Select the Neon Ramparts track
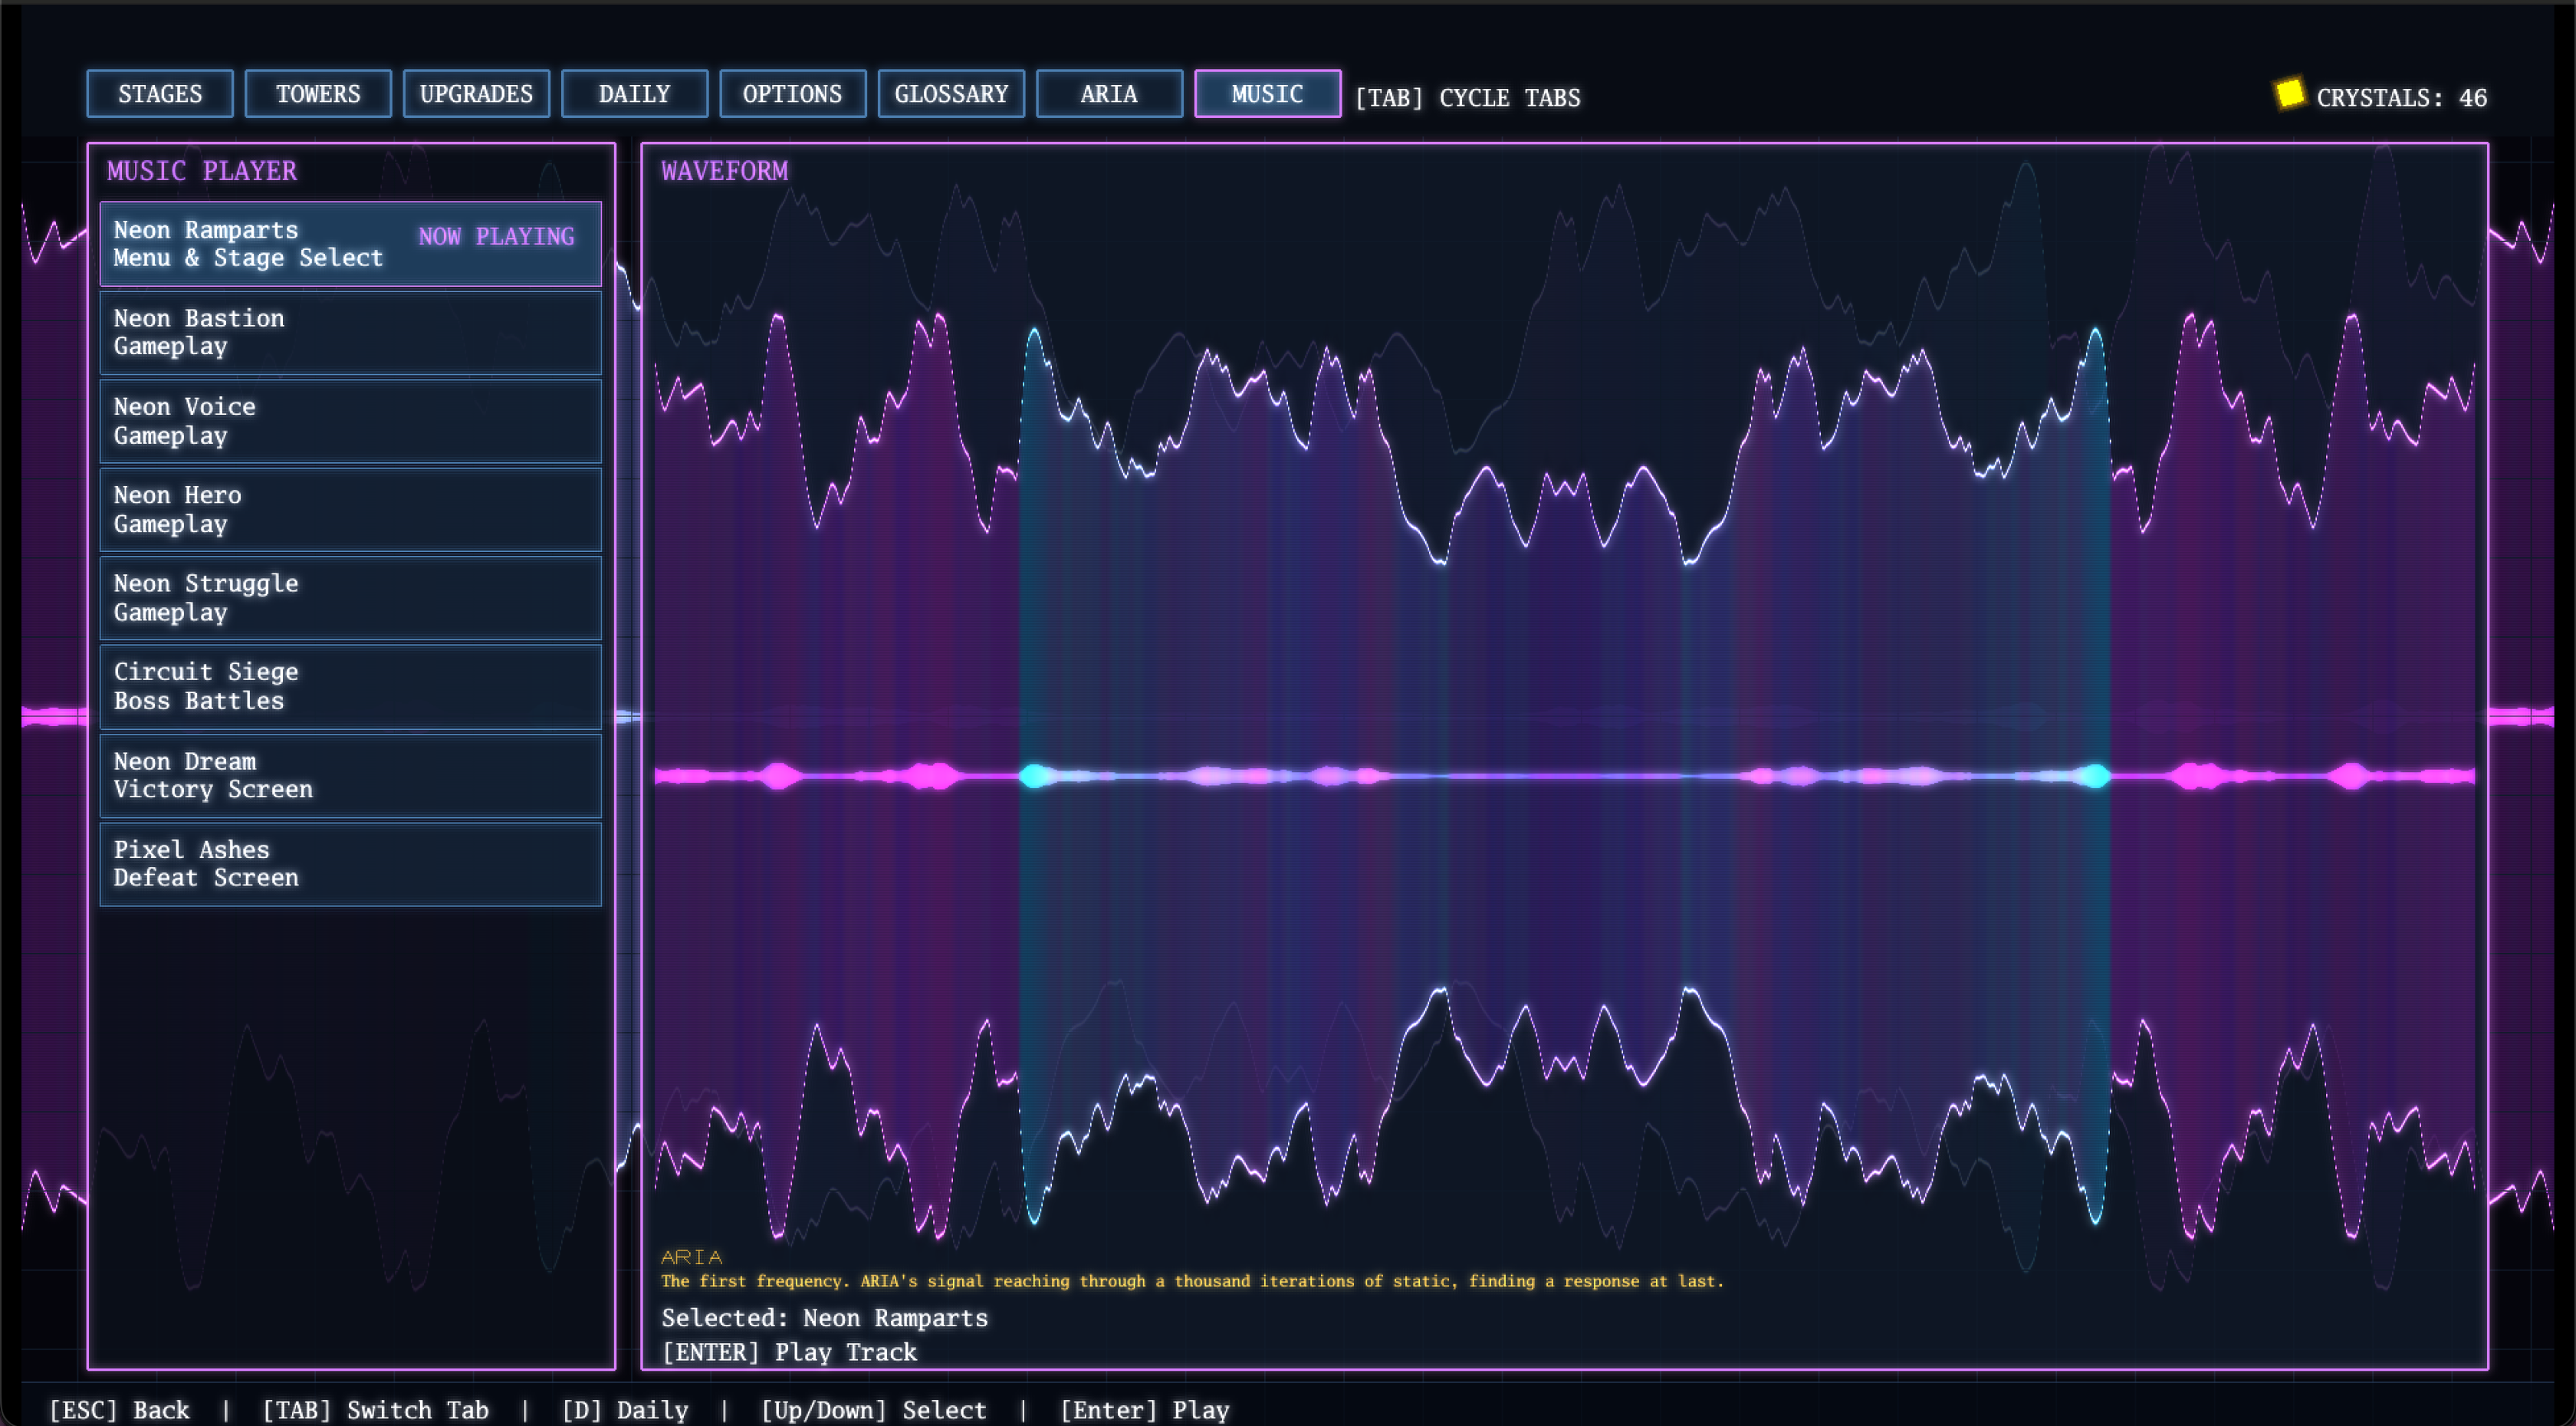 [x=350, y=244]
